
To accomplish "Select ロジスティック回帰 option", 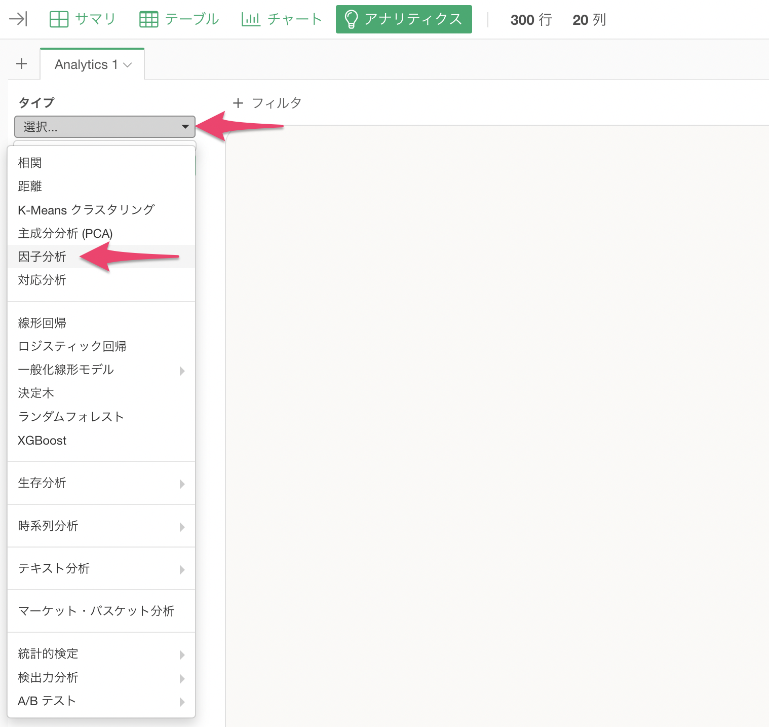I will click(101, 346).
